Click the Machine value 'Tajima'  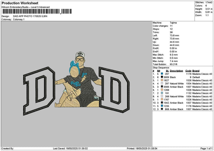tap(173, 23)
